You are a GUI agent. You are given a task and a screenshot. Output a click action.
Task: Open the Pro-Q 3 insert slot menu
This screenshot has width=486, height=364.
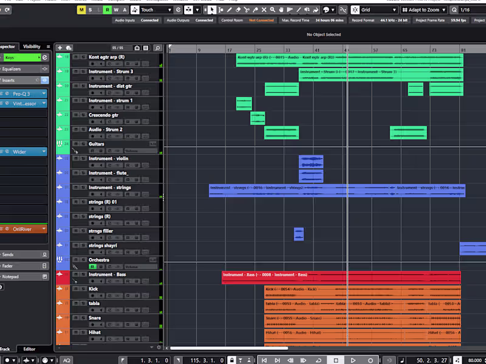(x=44, y=93)
